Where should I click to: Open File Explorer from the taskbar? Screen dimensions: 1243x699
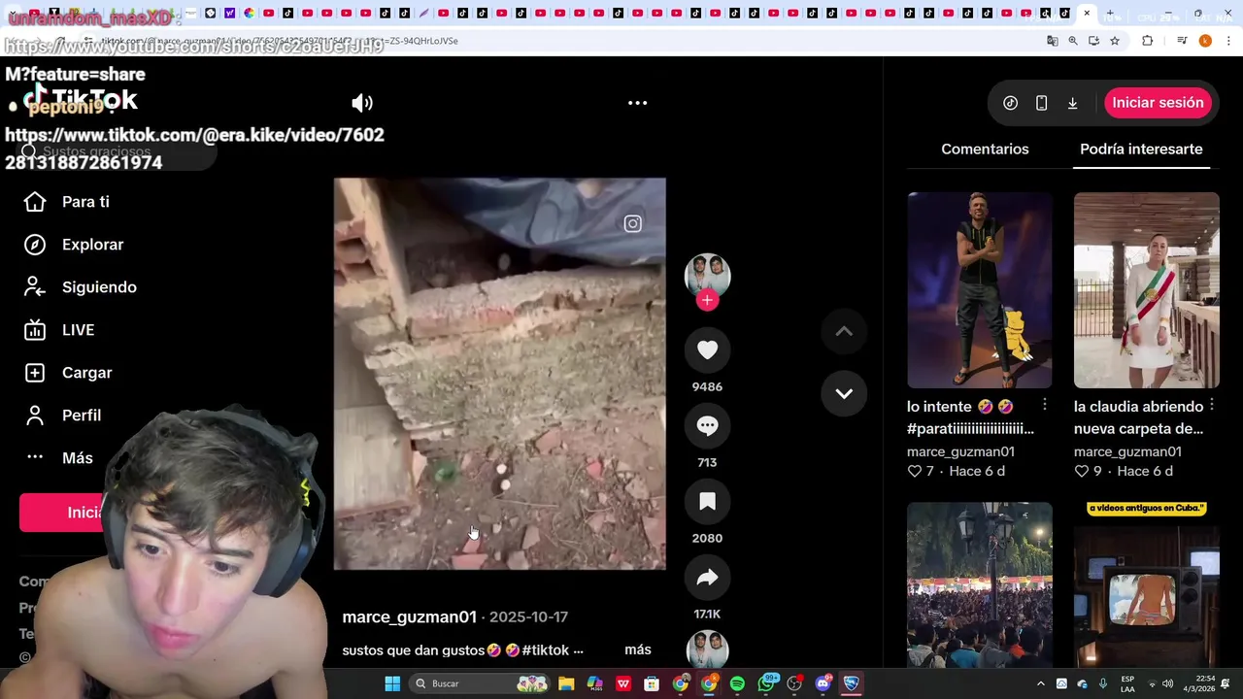pos(566,683)
